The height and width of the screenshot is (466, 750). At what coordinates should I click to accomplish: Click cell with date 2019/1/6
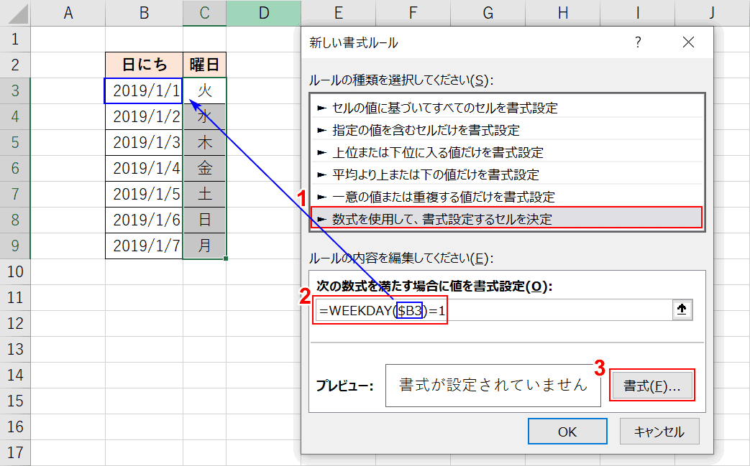coord(144,220)
